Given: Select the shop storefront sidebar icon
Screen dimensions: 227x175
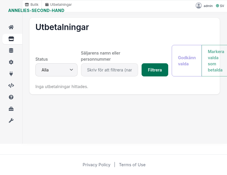Looking at the screenshot, I should pos(11,39).
